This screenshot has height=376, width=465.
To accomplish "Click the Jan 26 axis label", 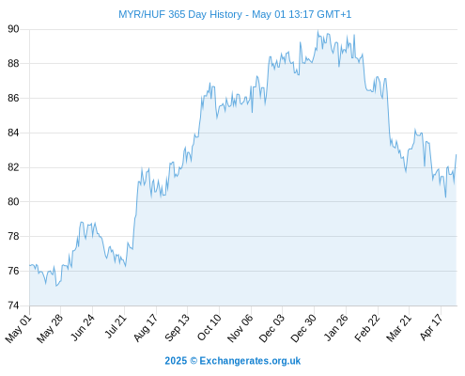I will coord(336,327).
